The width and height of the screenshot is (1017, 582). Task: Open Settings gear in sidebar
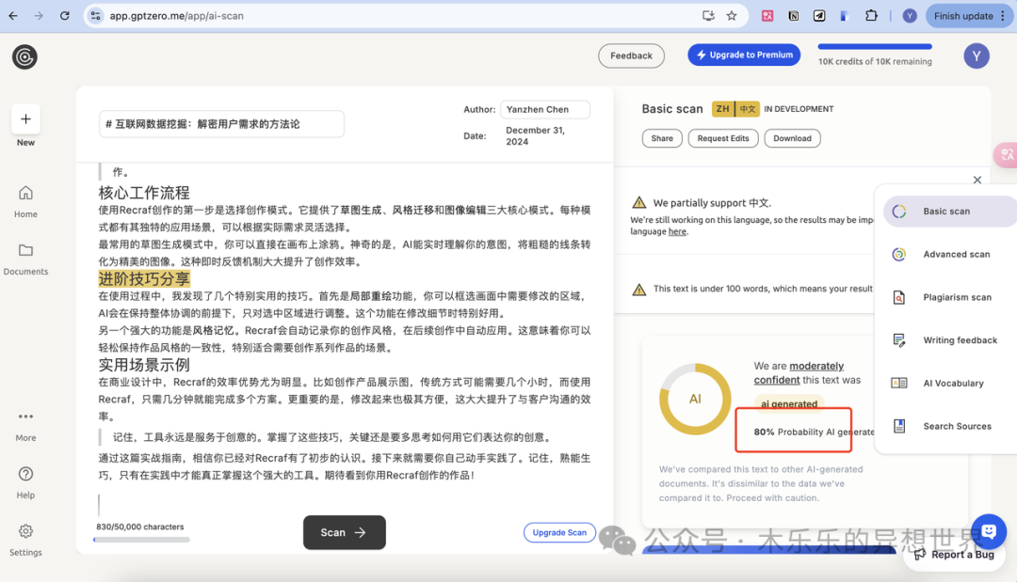coord(25,531)
